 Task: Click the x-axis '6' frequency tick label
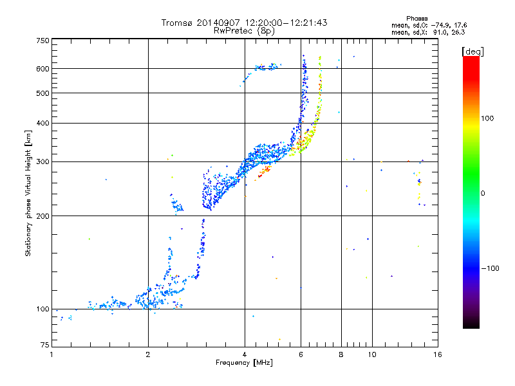(301, 354)
